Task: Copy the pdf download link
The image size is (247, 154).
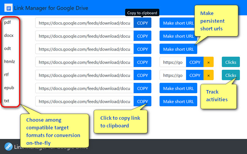Action: pos(142,23)
